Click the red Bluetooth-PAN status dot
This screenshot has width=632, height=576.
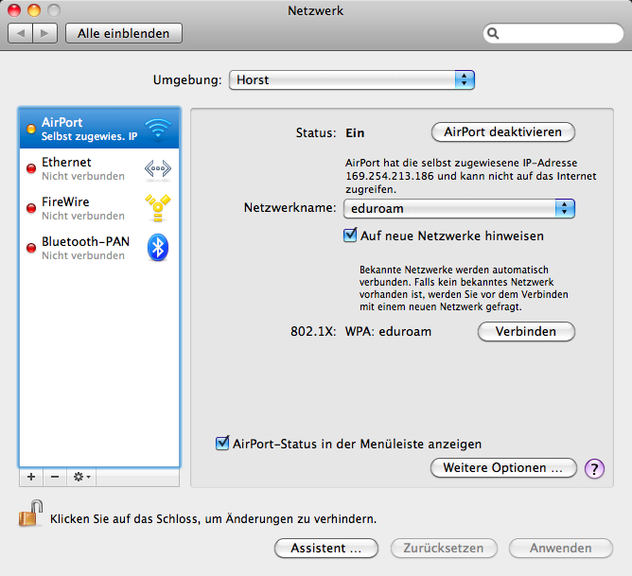click(x=31, y=247)
